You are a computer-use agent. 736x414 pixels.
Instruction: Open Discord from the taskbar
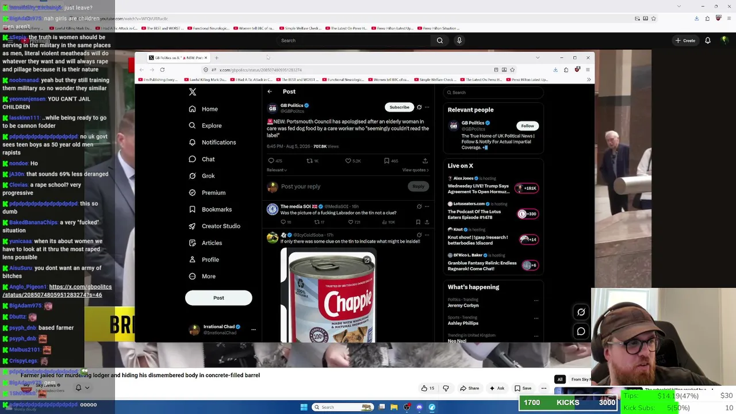(x=419, y=407)
